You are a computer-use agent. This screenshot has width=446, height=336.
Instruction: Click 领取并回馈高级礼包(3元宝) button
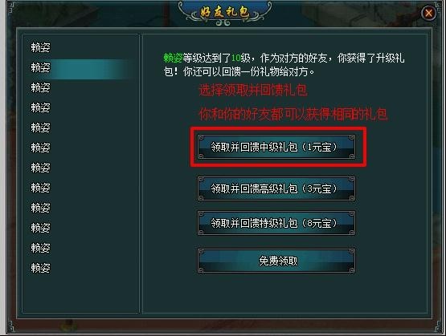(x=276, y=188)
